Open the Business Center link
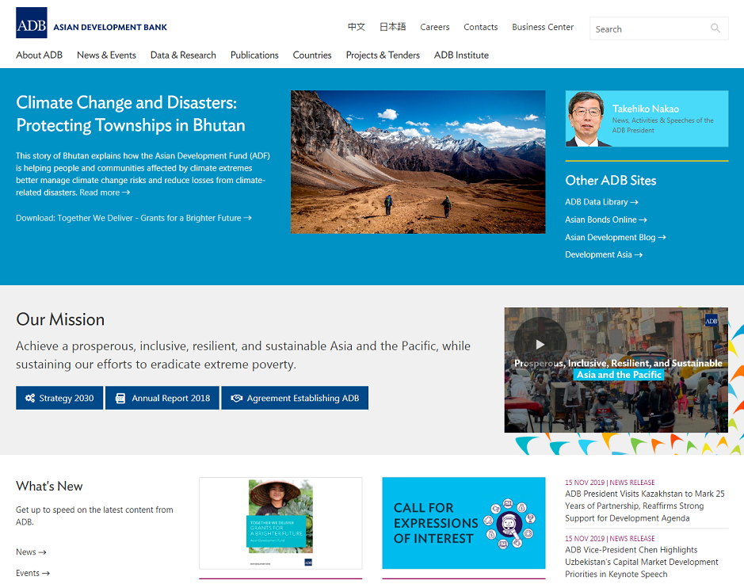This screenshot has height=584, width=744. 543,27
